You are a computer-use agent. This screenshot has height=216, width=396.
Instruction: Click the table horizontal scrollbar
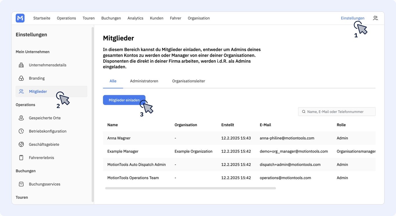[190, 188]
